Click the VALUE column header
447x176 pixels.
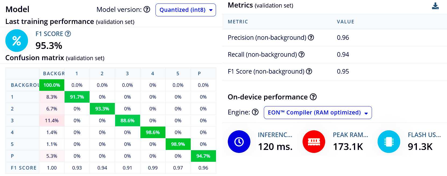[345, 22]
